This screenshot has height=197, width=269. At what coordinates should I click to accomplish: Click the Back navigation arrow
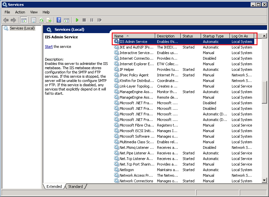6,20
